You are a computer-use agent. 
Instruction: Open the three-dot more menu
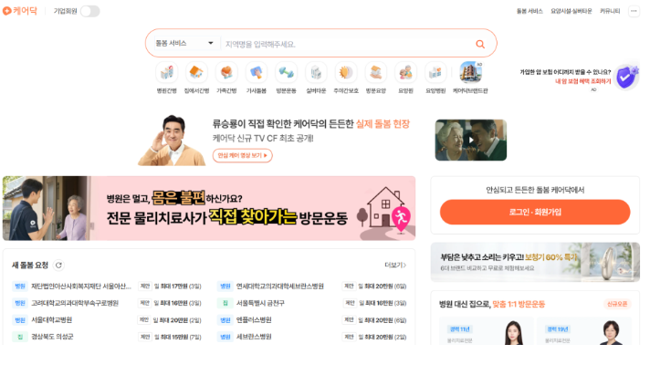pyautogui.click(x=634, y=11)
